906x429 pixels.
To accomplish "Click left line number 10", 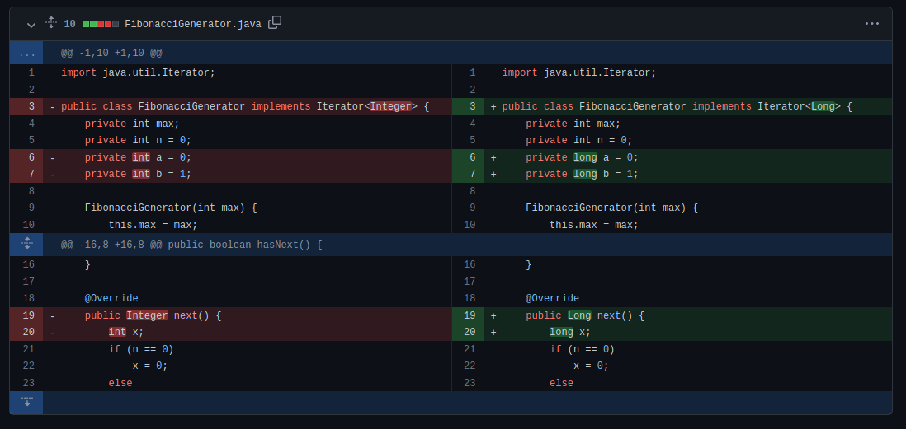I will tap(29, 225).
